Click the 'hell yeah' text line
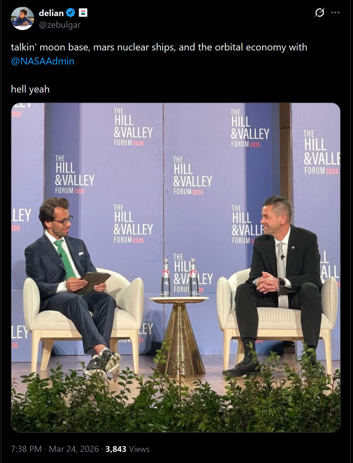 30,89
